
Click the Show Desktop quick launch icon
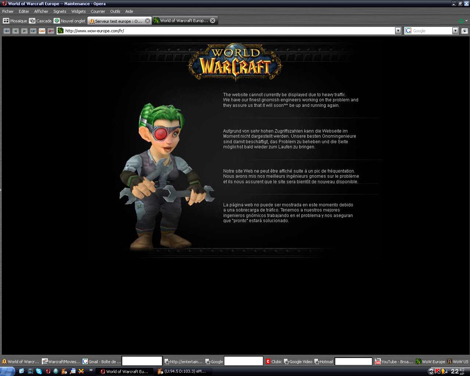pos(22,371)
